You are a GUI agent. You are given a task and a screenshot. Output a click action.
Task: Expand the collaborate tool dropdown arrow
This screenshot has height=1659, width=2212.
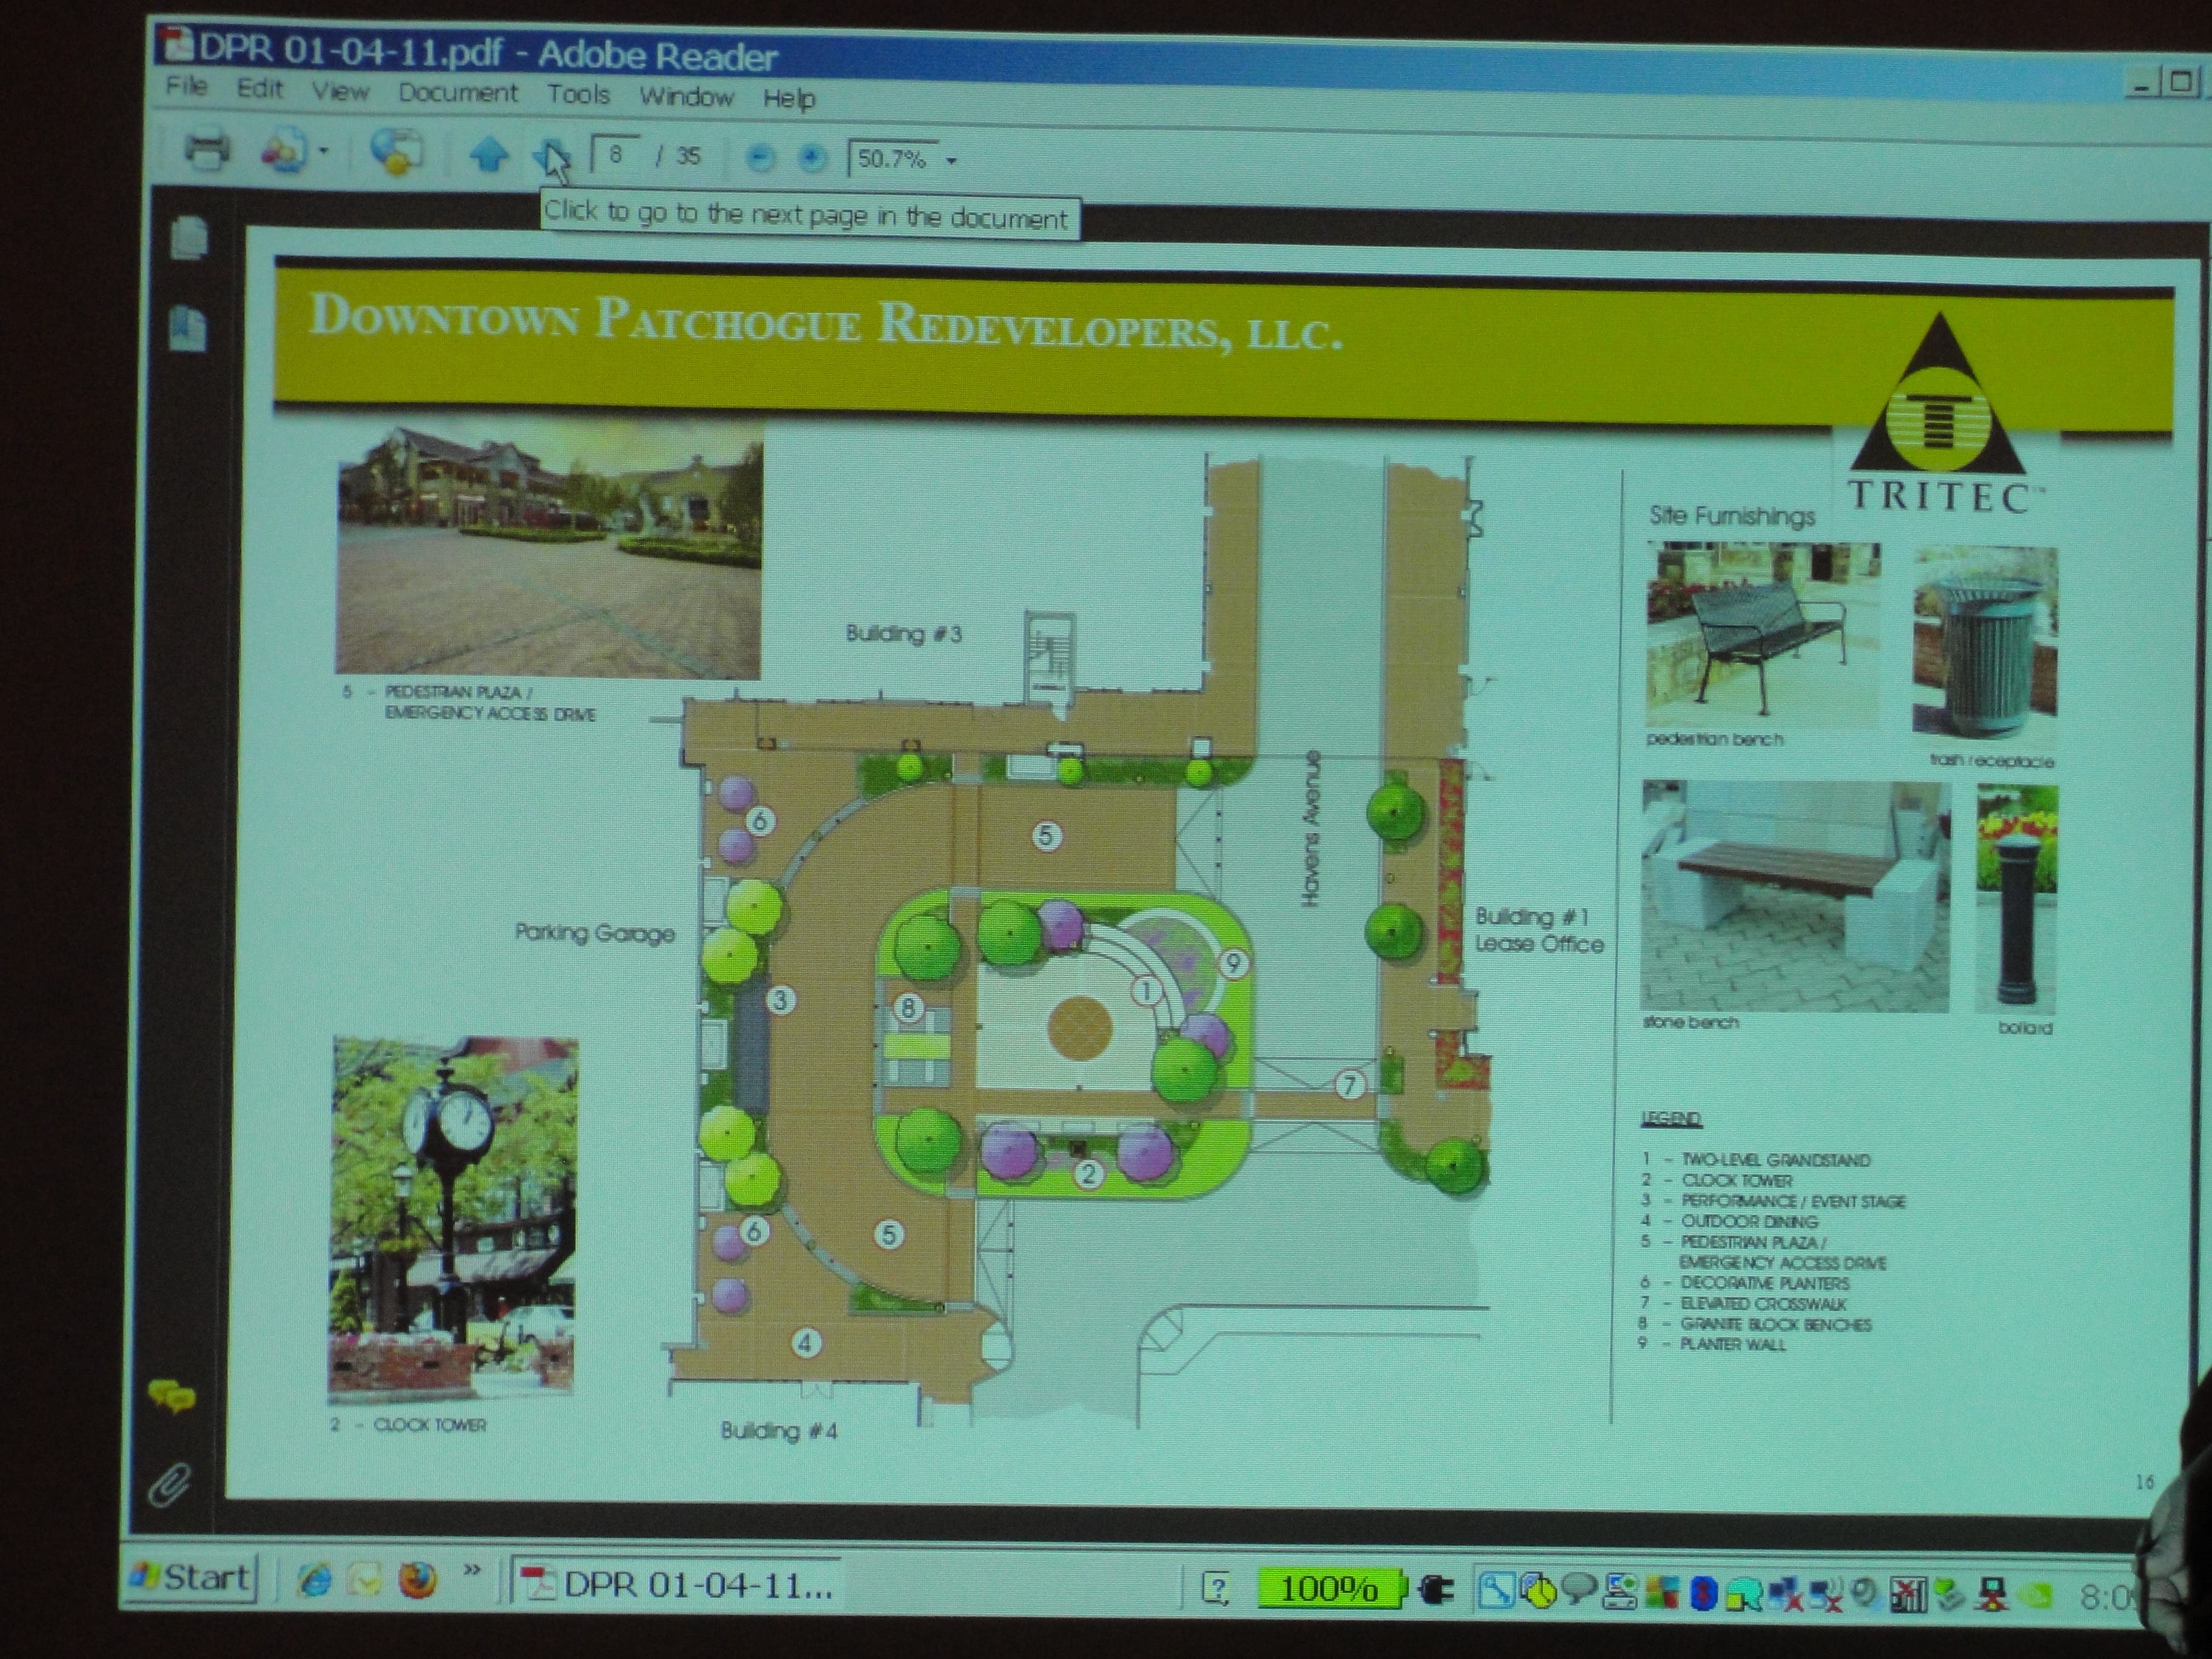pyautogui.click(x=324, y=152)
